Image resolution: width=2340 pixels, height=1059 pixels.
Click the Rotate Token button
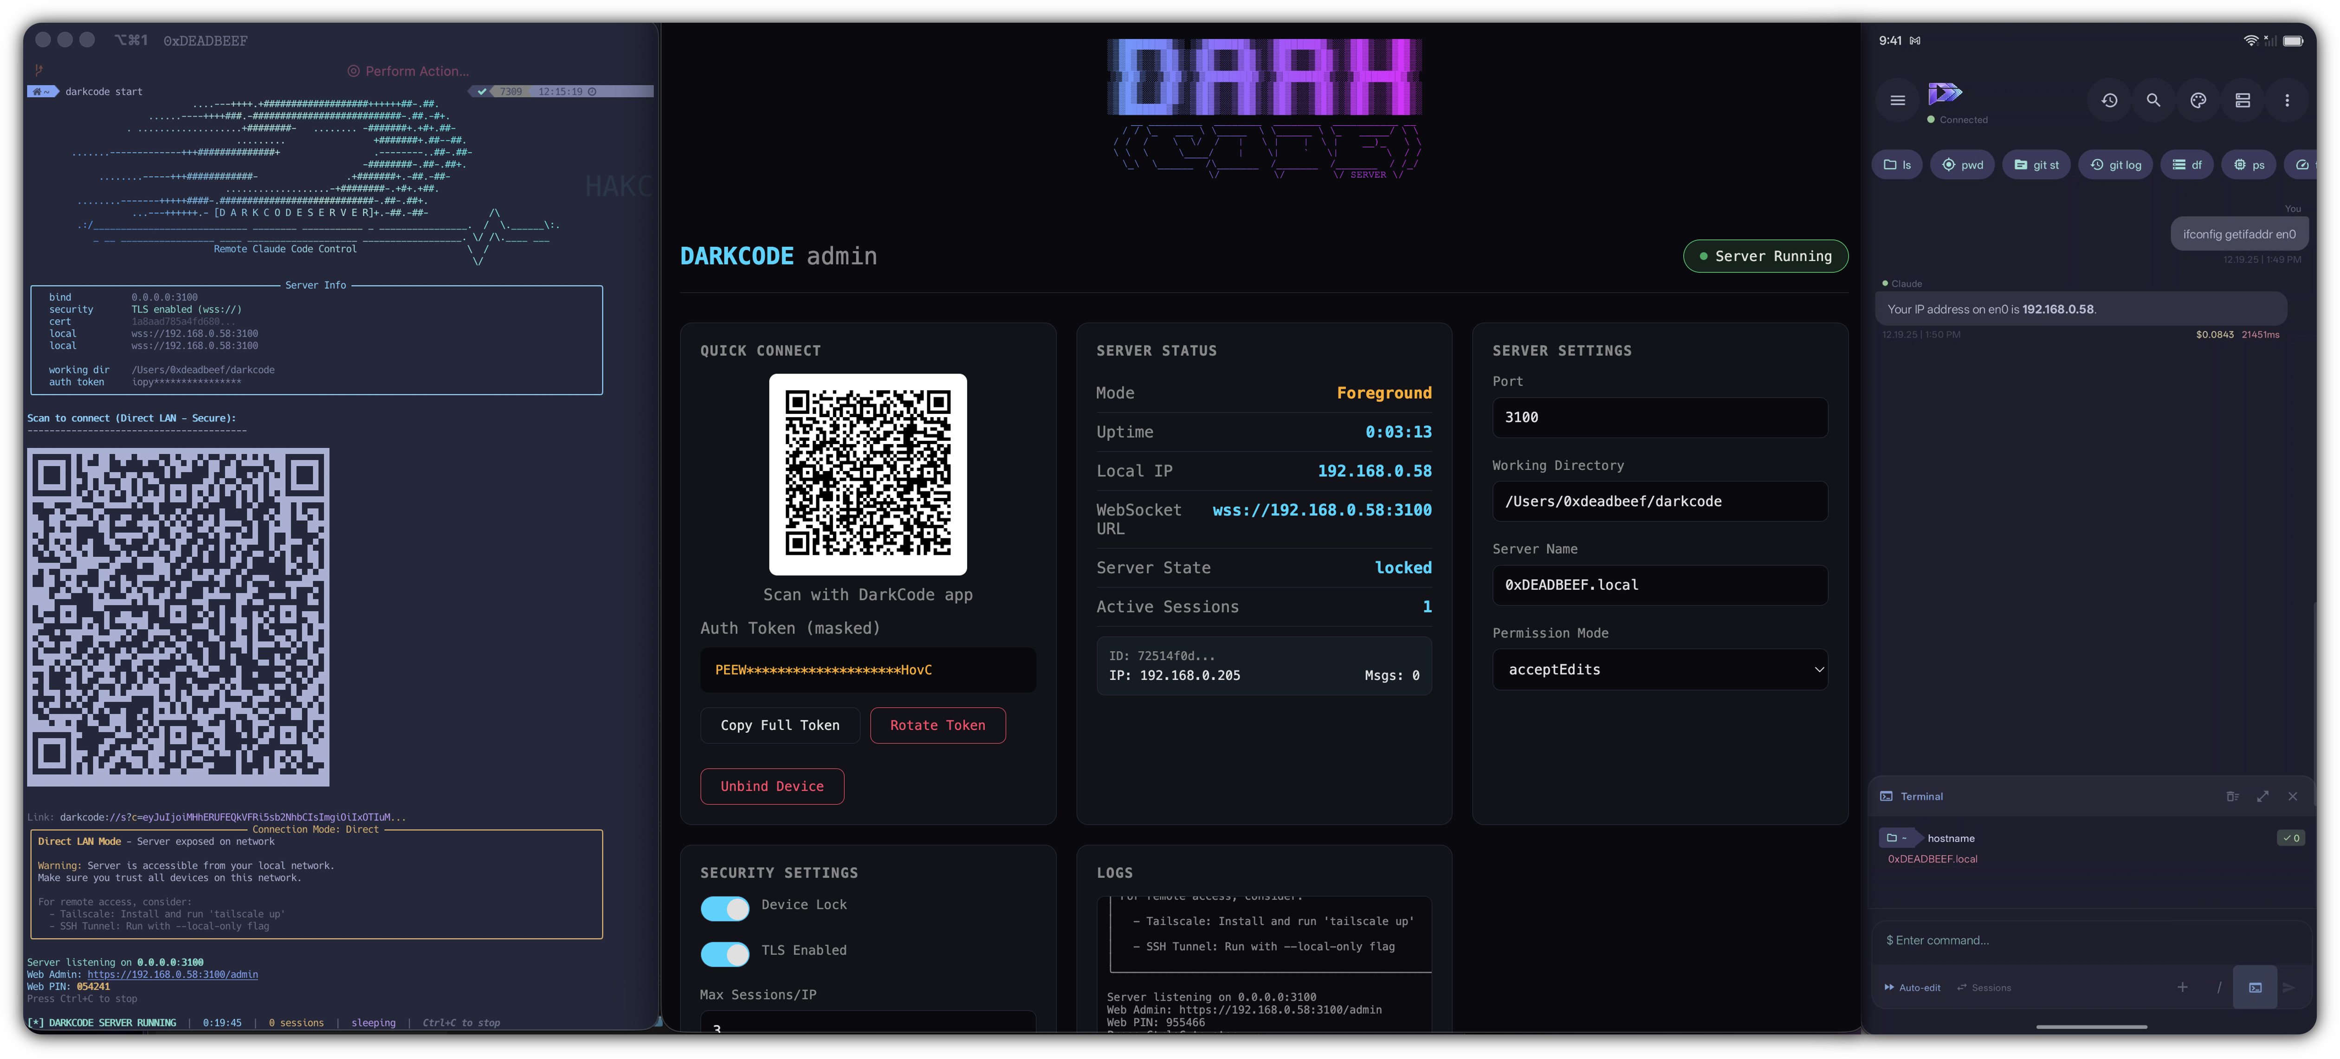(x=937, y=725)
